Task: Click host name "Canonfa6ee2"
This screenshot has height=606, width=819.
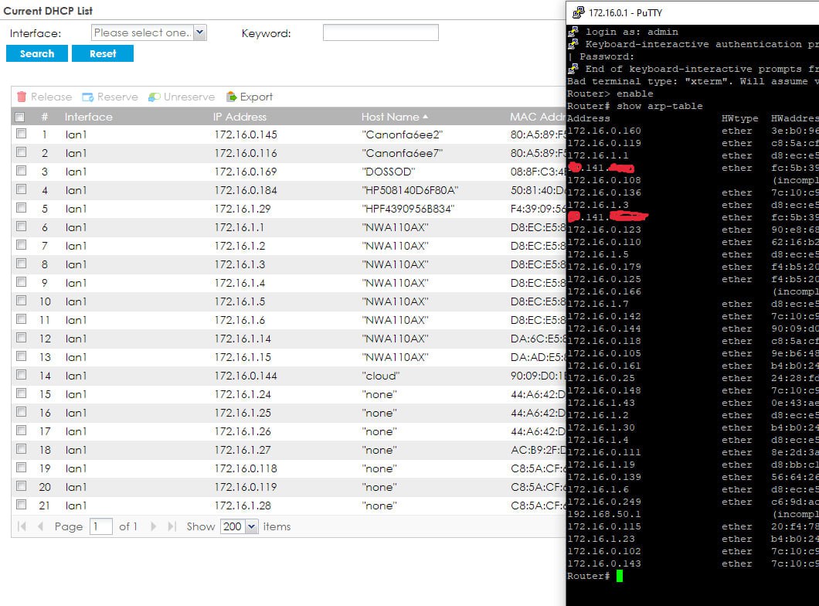Action: 403,134
